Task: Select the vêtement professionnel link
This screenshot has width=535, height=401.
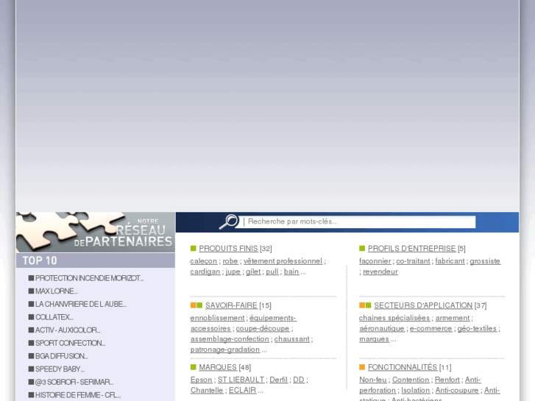Action: point(283,261)
